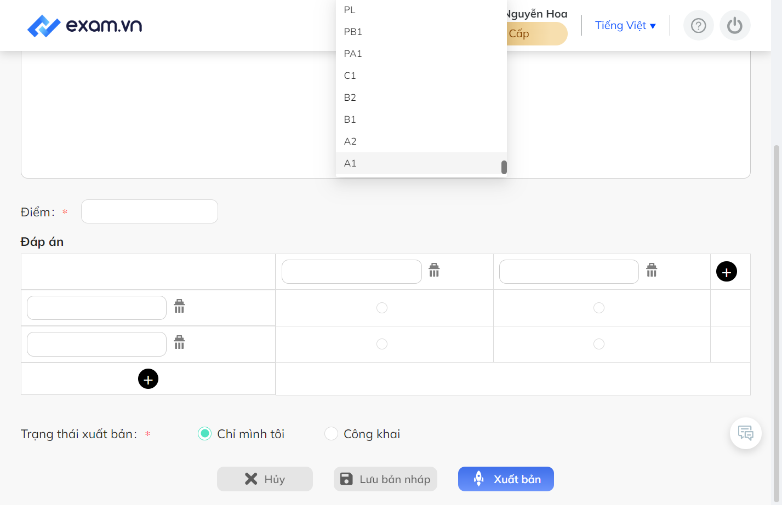Open the Tiếng Việt language dropdown
Screen dimensions: 782x505
(625, 26)
